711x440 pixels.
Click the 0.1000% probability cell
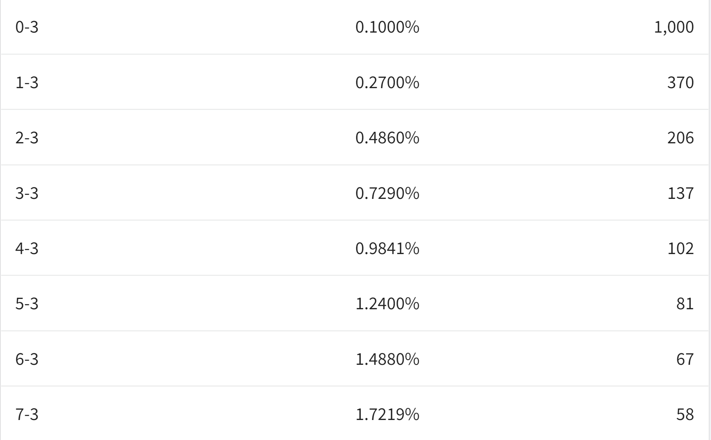pos(387,27)
